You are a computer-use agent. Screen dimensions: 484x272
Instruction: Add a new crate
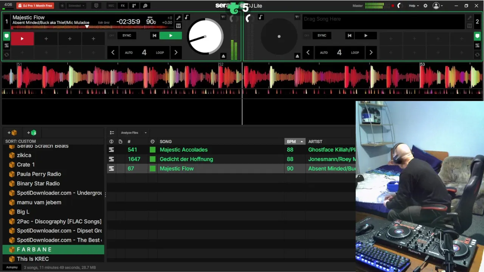(x=12, y=133)
